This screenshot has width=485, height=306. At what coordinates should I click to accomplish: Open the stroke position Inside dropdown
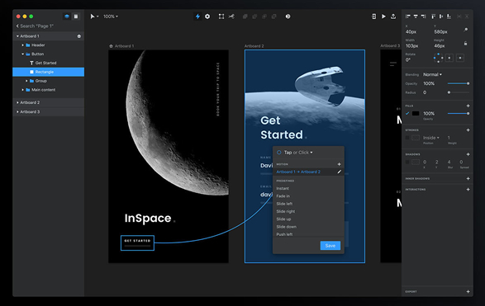point(431,138)
